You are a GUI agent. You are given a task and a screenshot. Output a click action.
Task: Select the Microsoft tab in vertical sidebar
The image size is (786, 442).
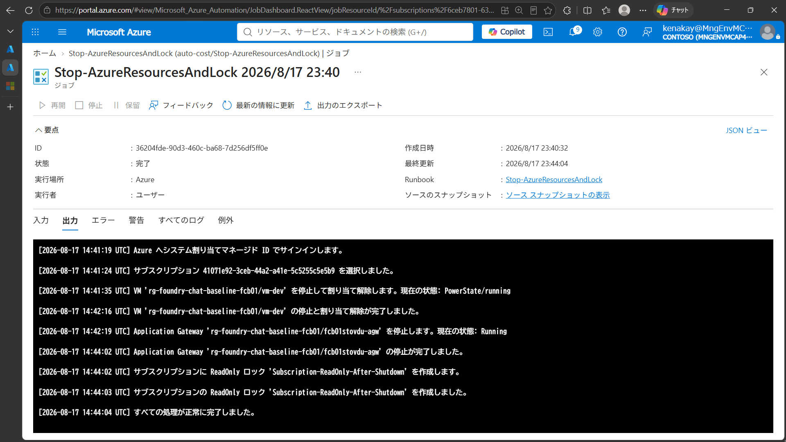[x=11, y=86]
